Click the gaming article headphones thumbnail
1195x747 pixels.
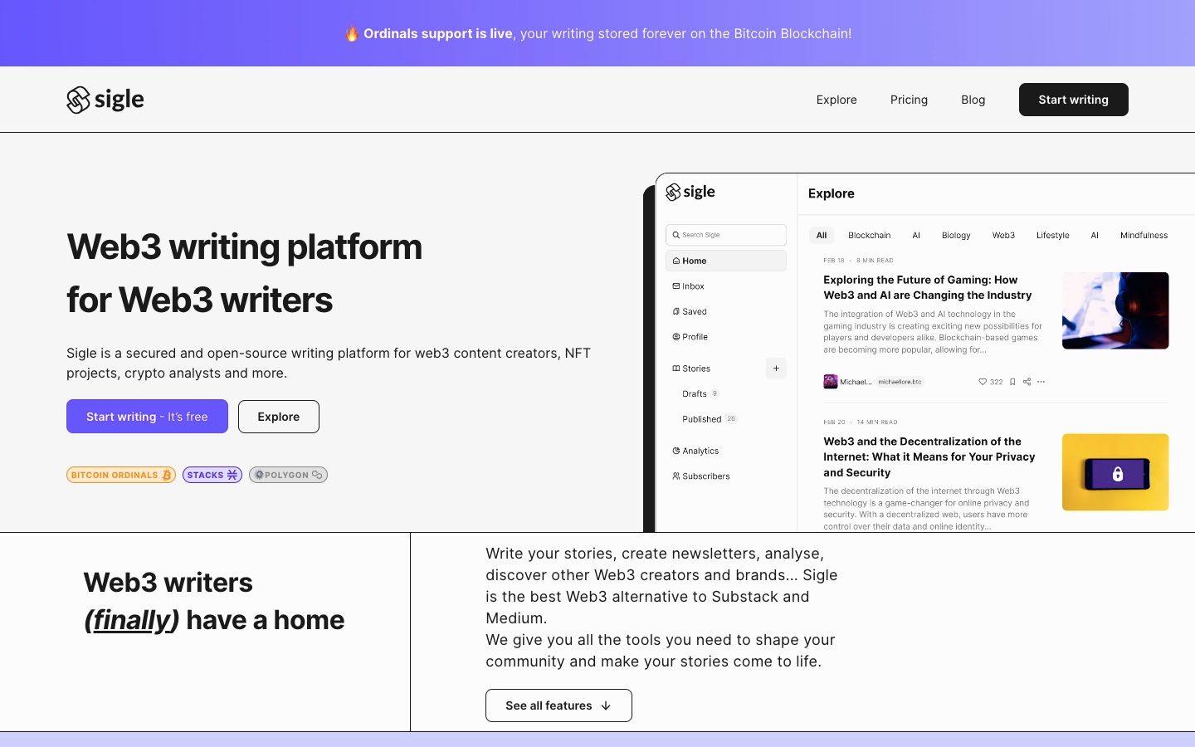click(x=1115, y=310)
